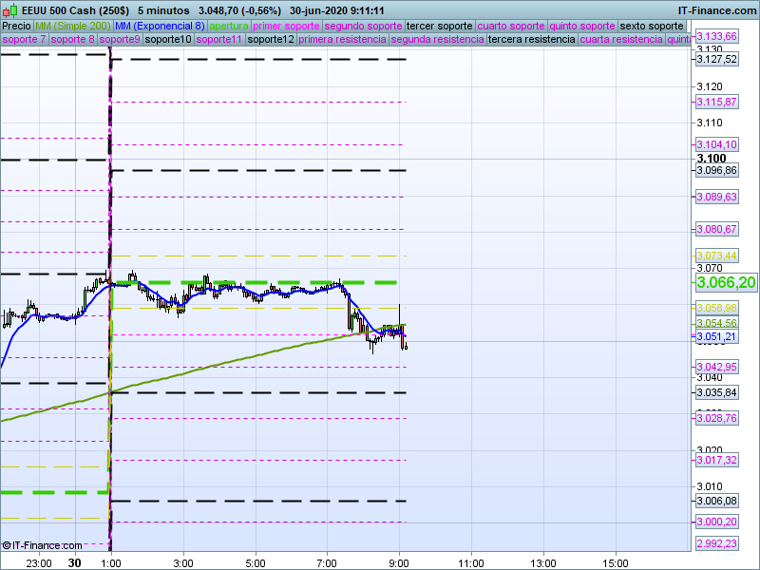Click the 3.006,08 price tag
760x570 pixels.
coord(717,501)
